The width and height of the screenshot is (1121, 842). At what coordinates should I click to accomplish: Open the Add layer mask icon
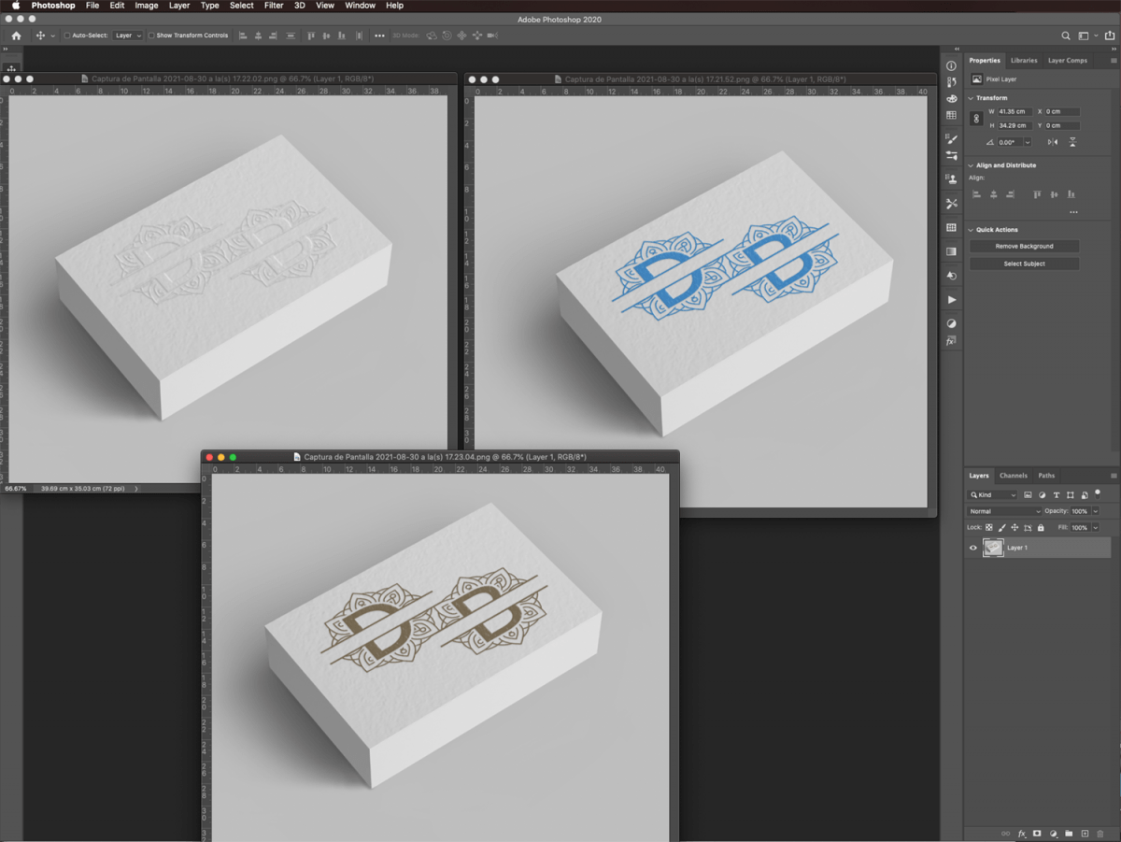[x=1037, y=834]
